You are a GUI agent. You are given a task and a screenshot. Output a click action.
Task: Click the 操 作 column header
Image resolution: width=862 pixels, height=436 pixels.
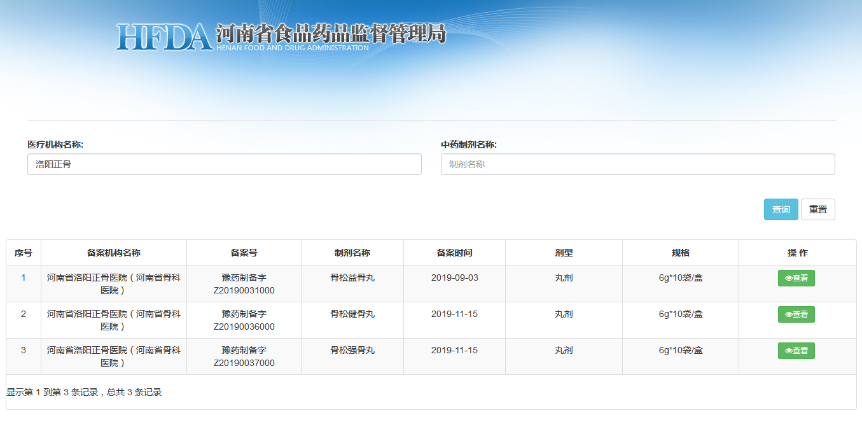coord(798,253)
